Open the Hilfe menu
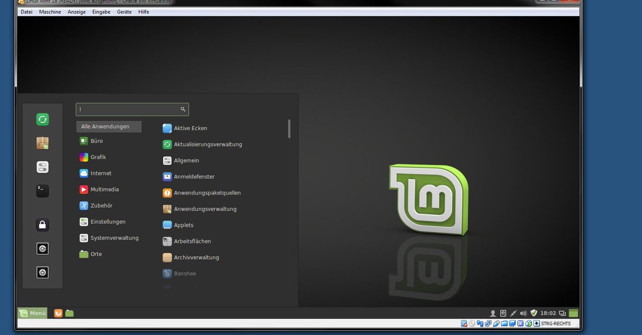The height and width of the screenshot is (335, 642). pos(143,12)
